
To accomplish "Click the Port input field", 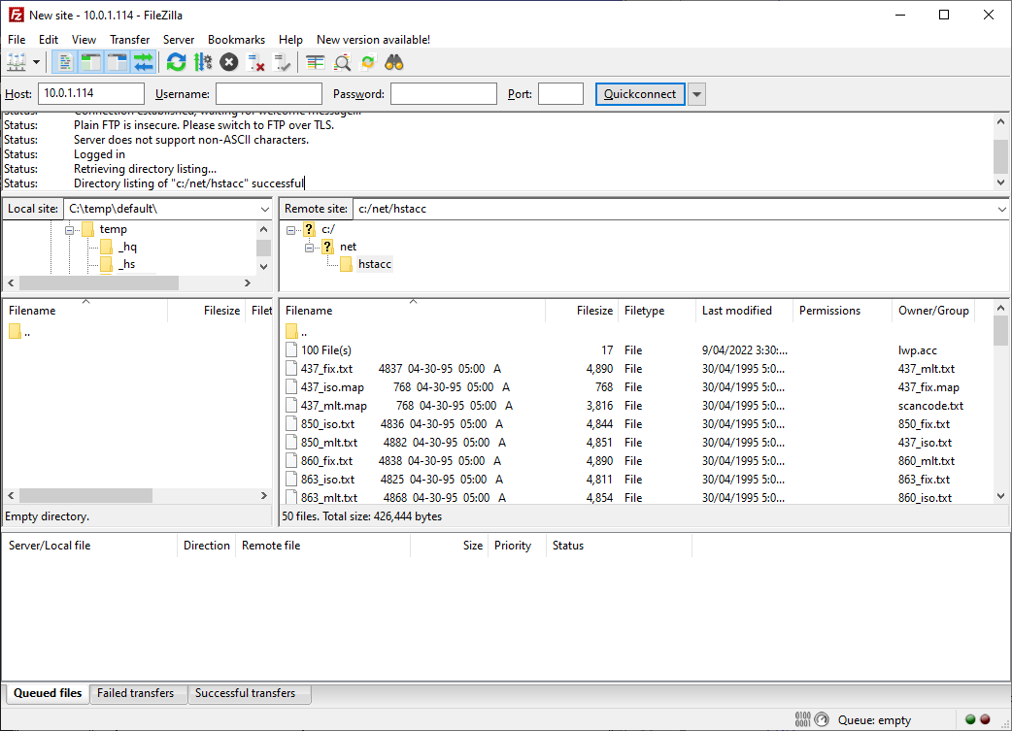I will click(560, 93).
